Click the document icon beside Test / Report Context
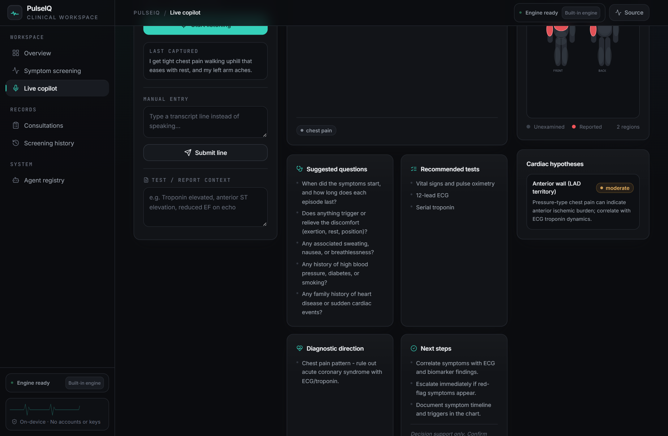Screen dimensions: 668x436 (x=146, y=180)
